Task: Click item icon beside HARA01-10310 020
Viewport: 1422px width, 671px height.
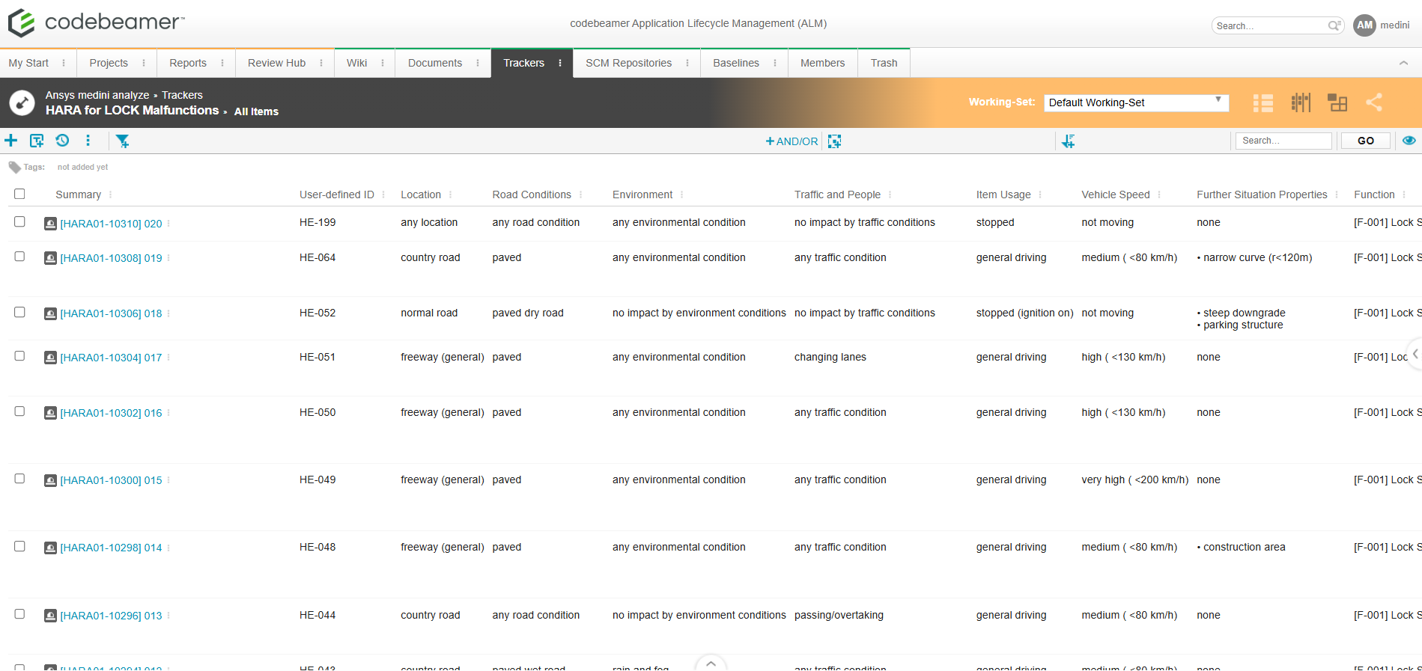Action: point(50,224)
